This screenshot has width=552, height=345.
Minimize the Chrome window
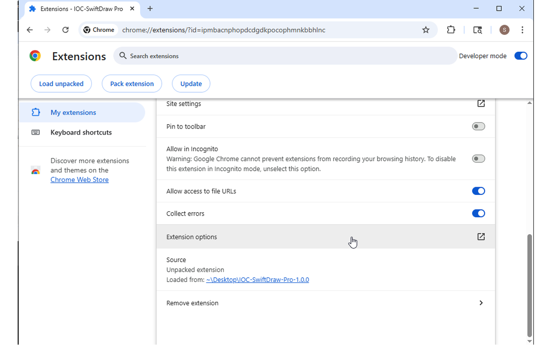click(x=477, y=9)
